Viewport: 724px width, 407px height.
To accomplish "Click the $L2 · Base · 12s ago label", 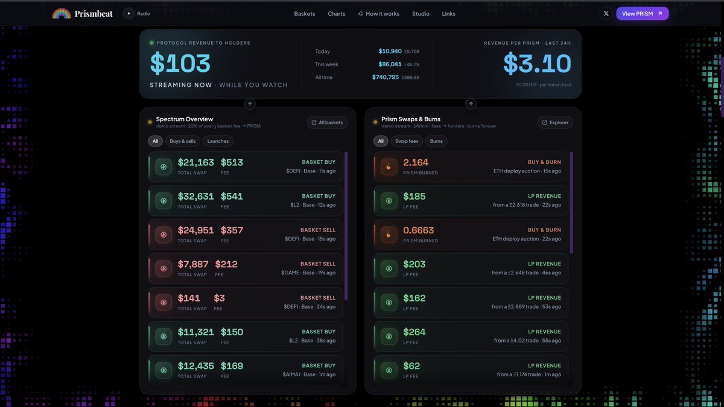I will [313, 205].
